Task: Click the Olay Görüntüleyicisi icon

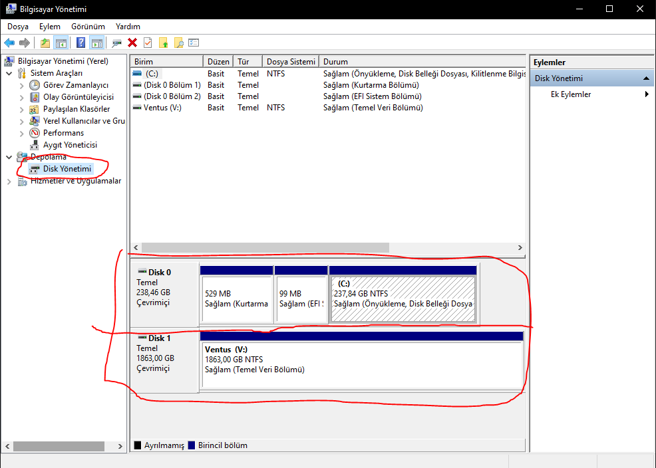Action: [35, 97]
